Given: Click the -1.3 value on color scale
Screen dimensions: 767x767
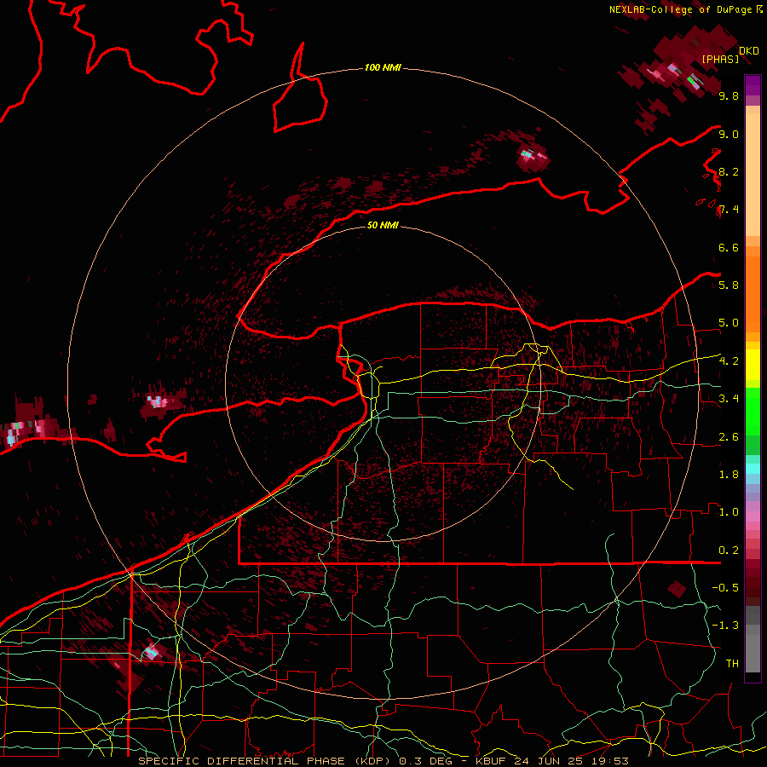Looking at the screenshot, I should click(725, 626).
